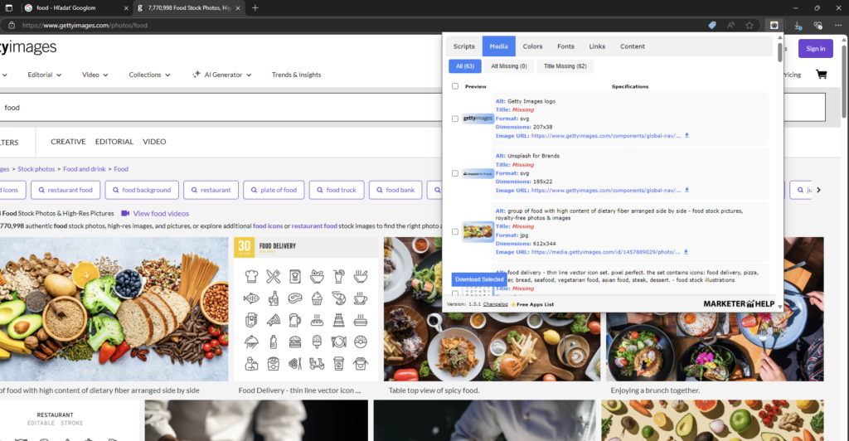Click the site lock icon in address bar
The height and width of the screenshot is (441, 849).
(x=12, y=25)
